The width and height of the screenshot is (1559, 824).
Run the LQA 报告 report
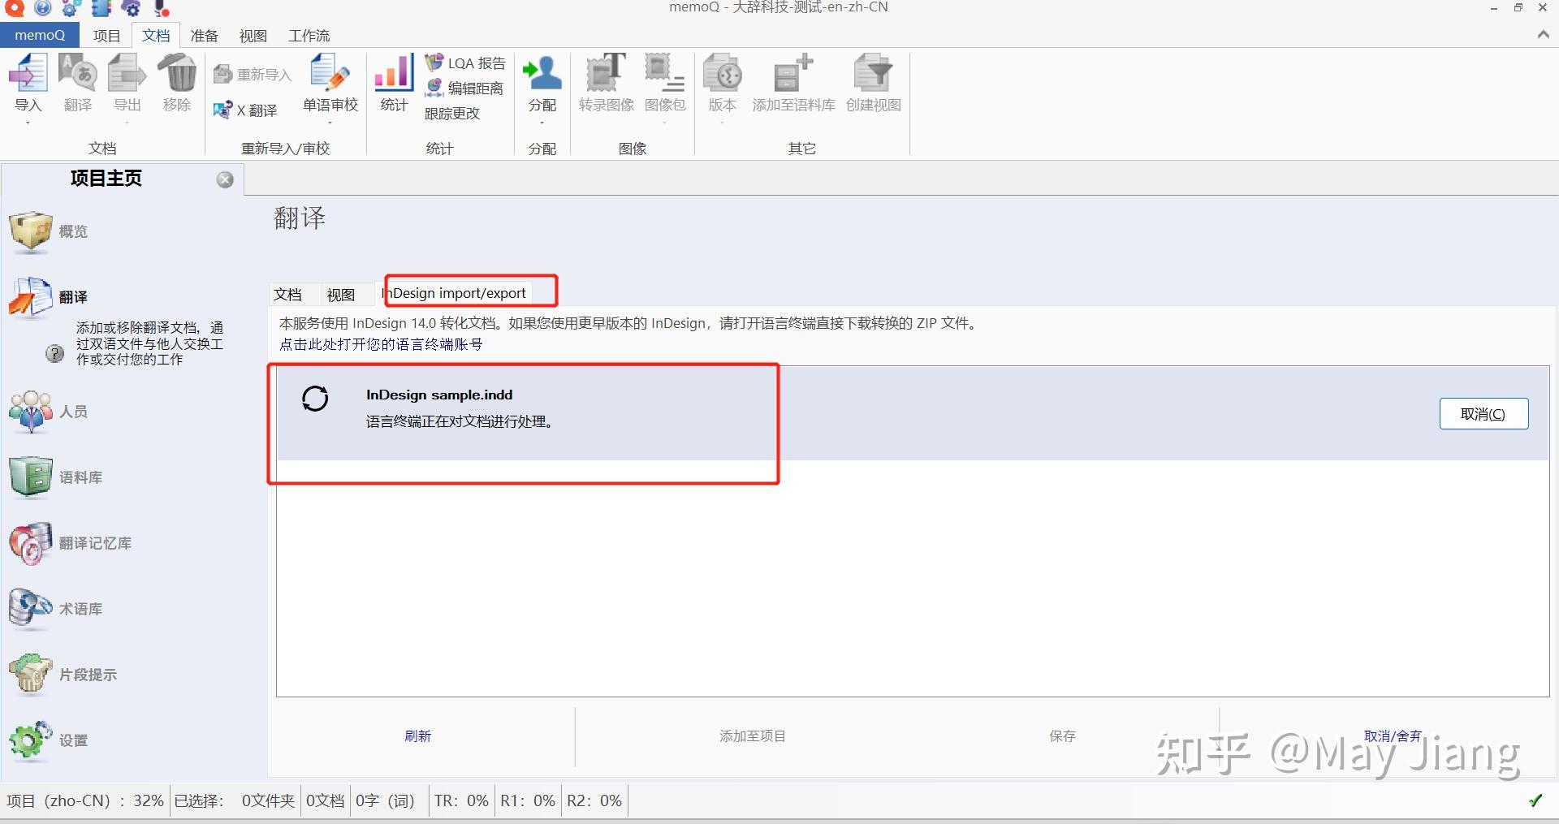tap(464, 62)
